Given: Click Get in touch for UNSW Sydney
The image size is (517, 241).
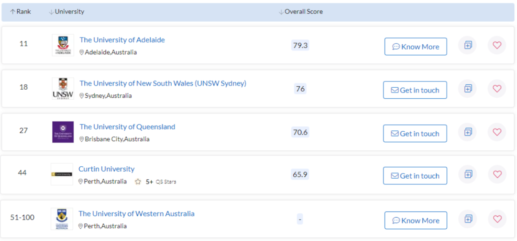Looking at the screenshot, I should (x=415, y=90).
